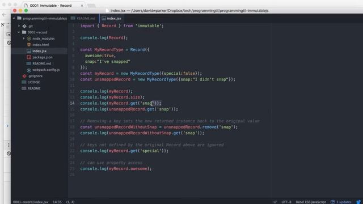Click the 14:35 cursor position indicator
The image size is (363, 204).
(x=57, y=202)
